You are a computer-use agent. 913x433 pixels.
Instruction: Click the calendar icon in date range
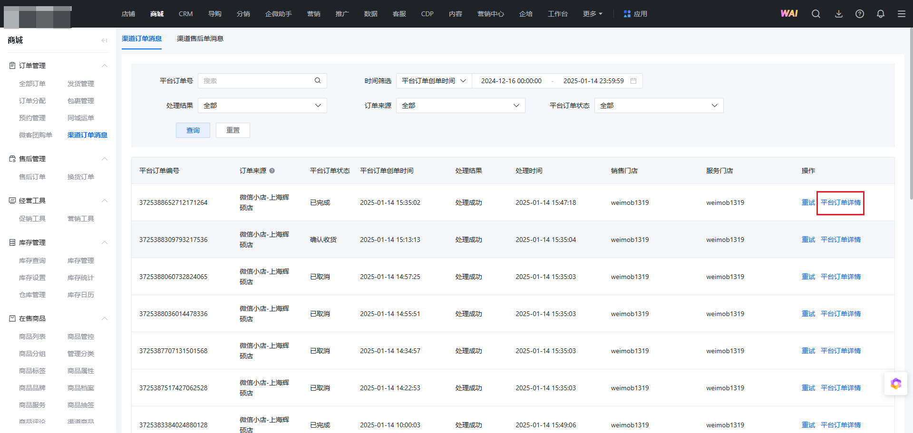(x=633, y=81)
